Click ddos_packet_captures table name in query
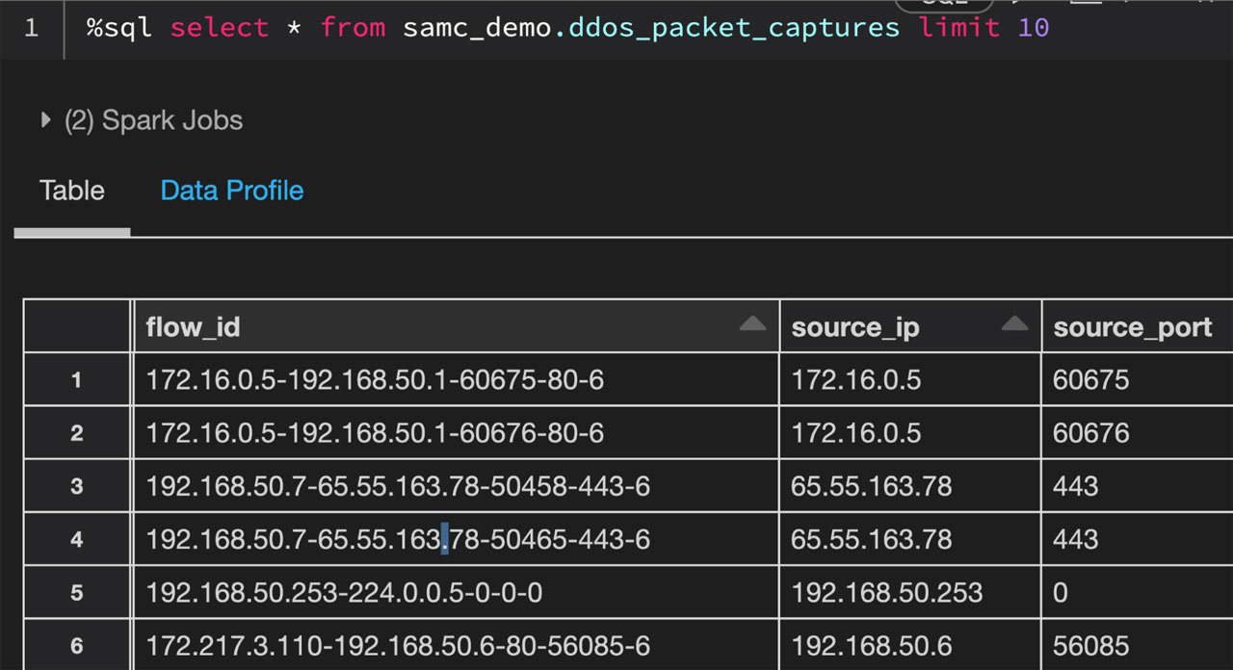 pyautogui.click(x=734, y=28)
